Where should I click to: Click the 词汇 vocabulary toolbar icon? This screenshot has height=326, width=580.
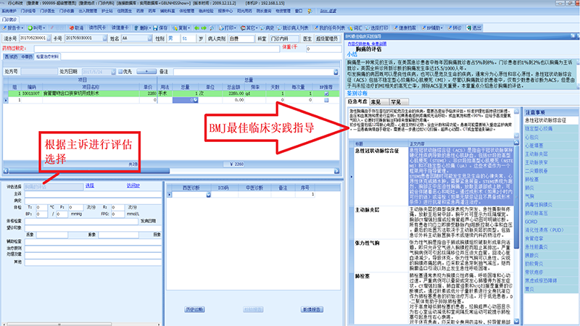(x=350, y=28)
